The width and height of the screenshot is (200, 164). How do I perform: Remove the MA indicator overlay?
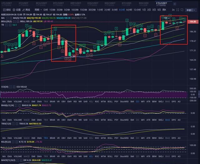click(x=11, y=18)
